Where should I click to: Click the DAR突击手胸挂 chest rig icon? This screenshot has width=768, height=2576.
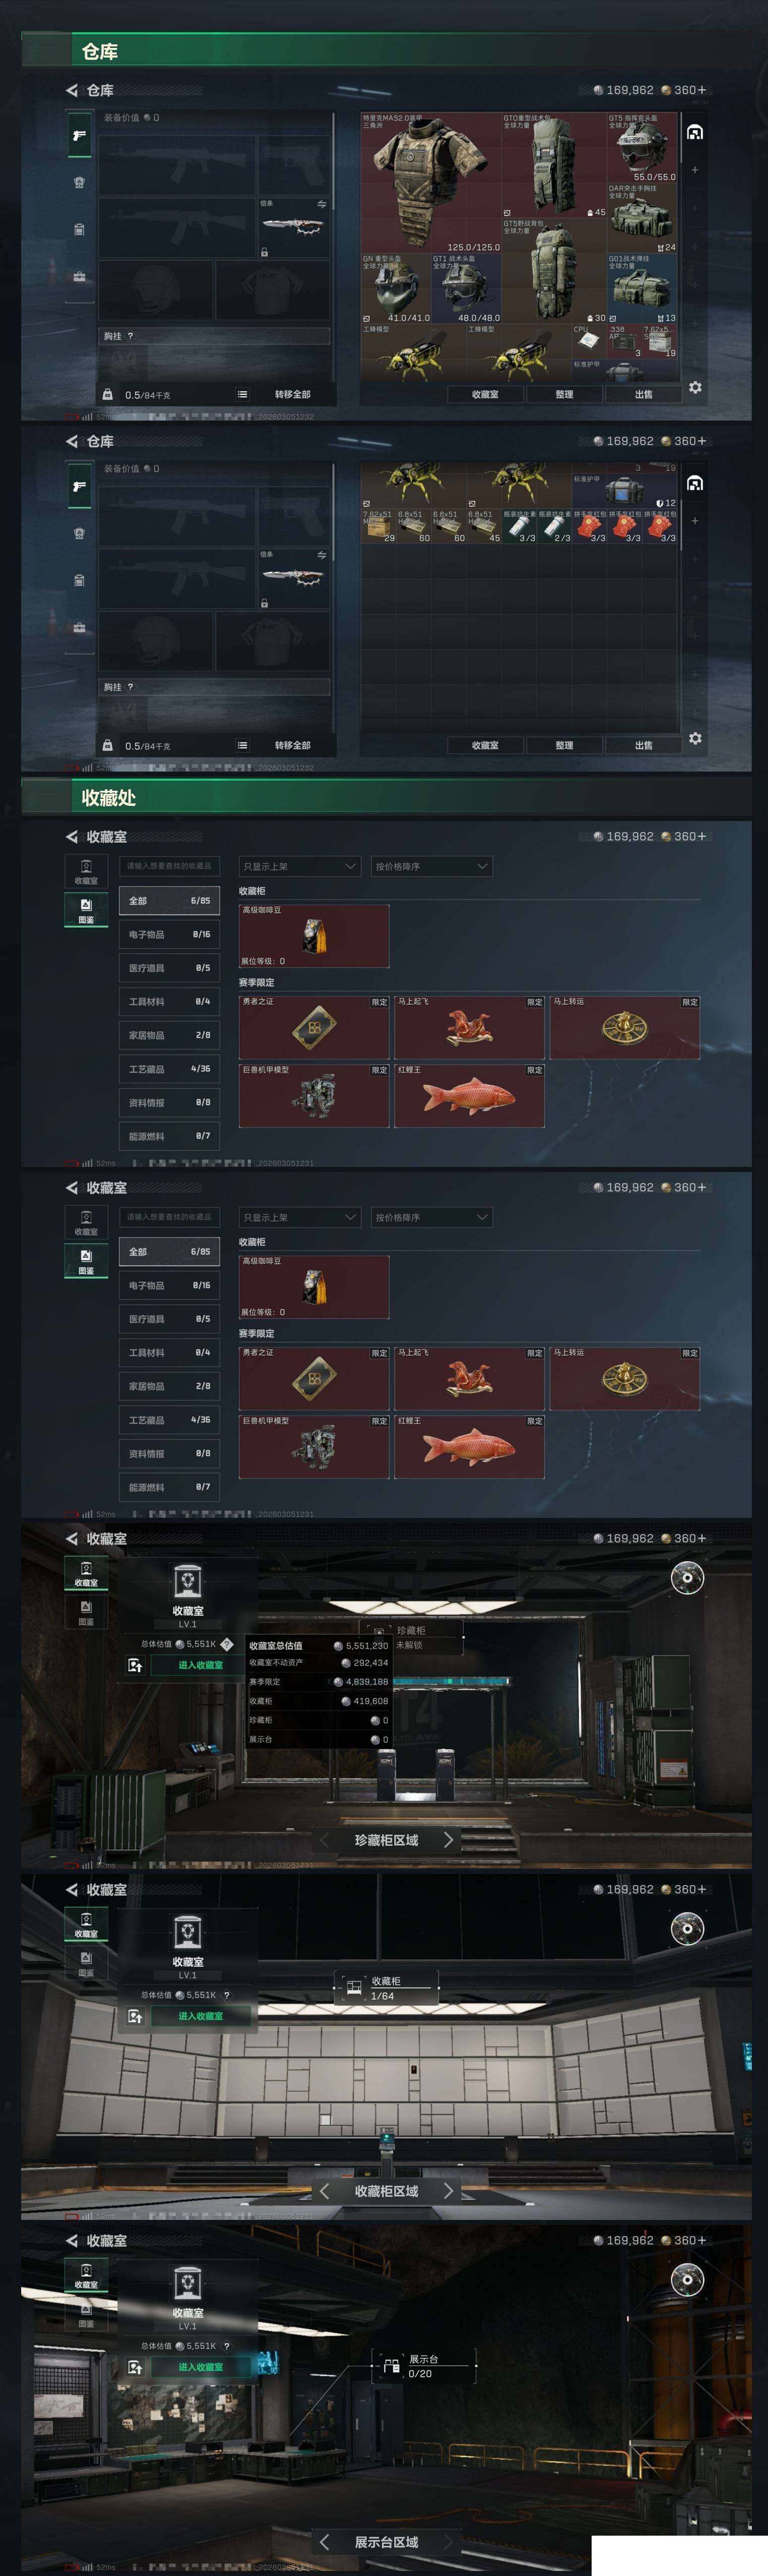pos(642,218)
